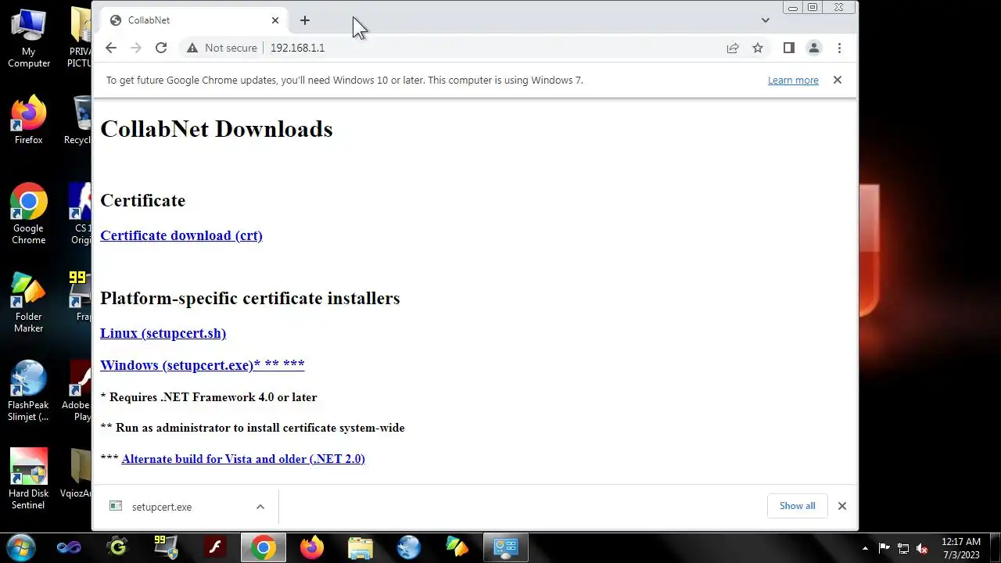Dismiss the Chrome update infobar

pyautogui.click(x=838, y=80)
